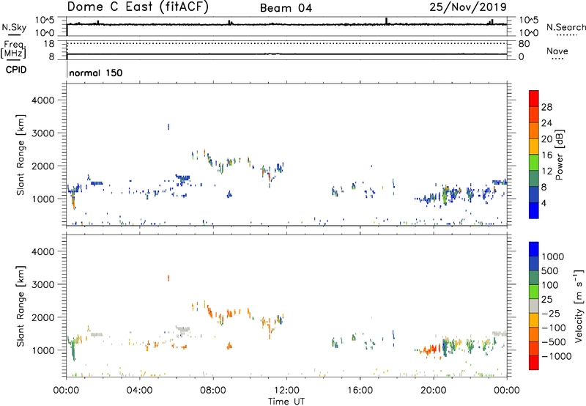Click the '12:00' time axis tick
The image size is (586, 406).
click(286, 391)
